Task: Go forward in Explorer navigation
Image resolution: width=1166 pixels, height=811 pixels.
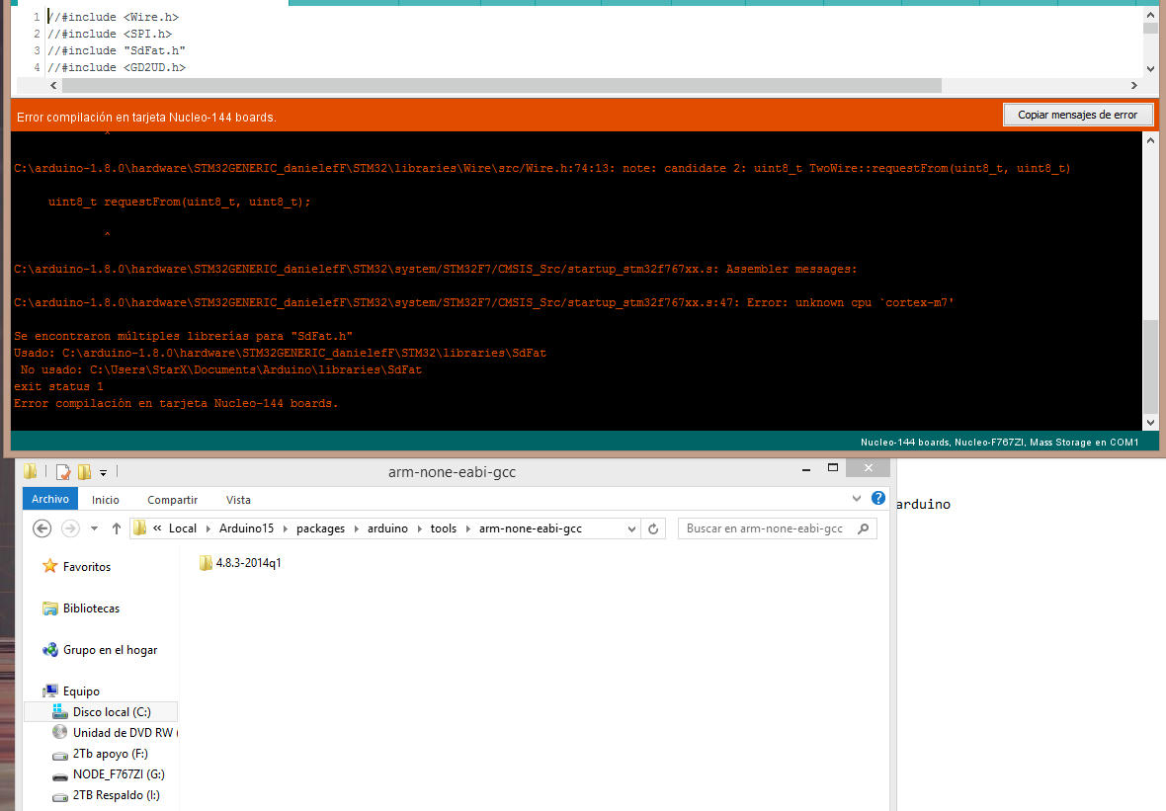Action: tap(70, 528)
